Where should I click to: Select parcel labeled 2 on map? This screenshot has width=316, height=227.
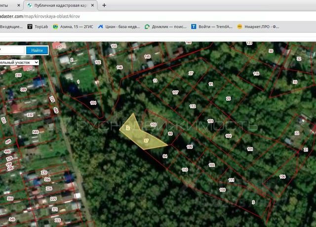(72, 60)
